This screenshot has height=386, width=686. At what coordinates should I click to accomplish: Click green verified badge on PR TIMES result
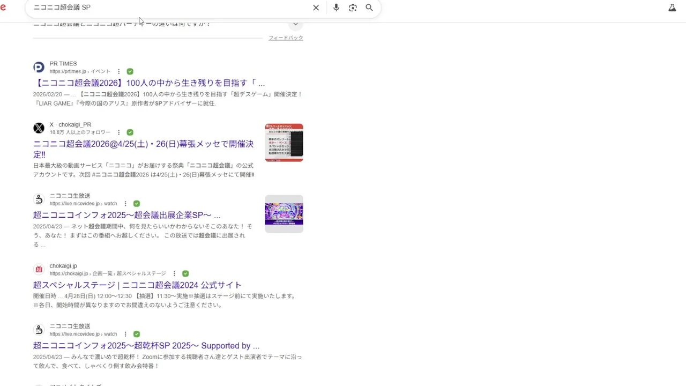coord(130,71)
